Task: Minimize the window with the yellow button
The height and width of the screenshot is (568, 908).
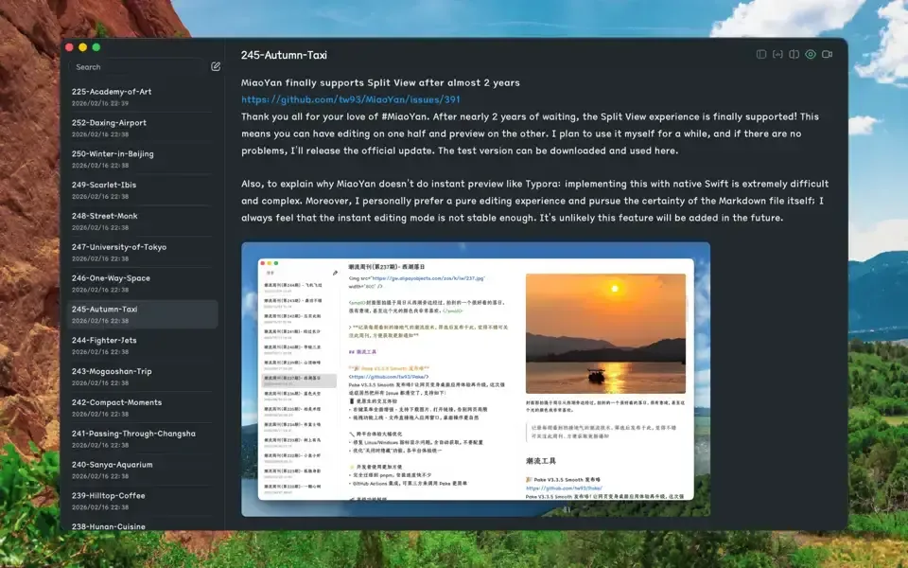Action: pyautogui.click(x=83, y=47)
